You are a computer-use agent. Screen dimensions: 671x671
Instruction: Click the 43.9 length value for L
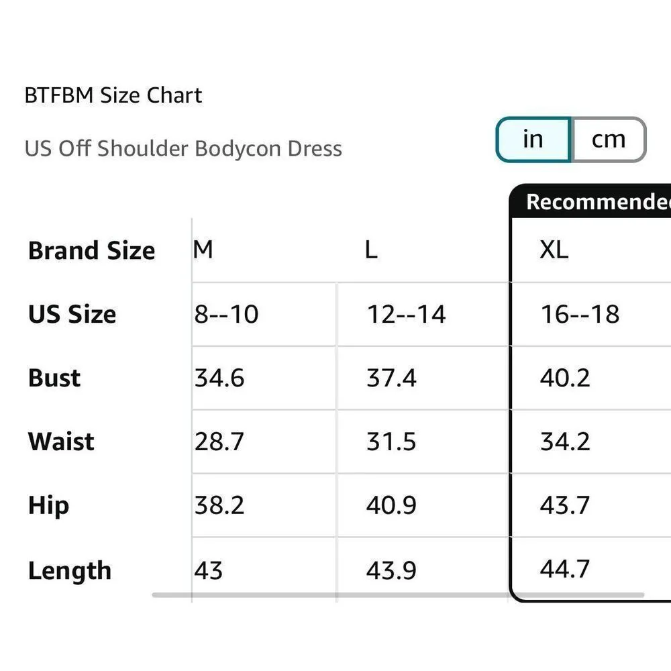click(x=391, y=570)
